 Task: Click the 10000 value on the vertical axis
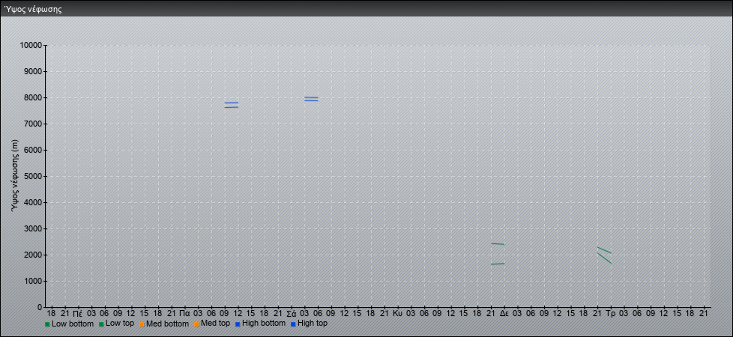[x=31, y=46]
